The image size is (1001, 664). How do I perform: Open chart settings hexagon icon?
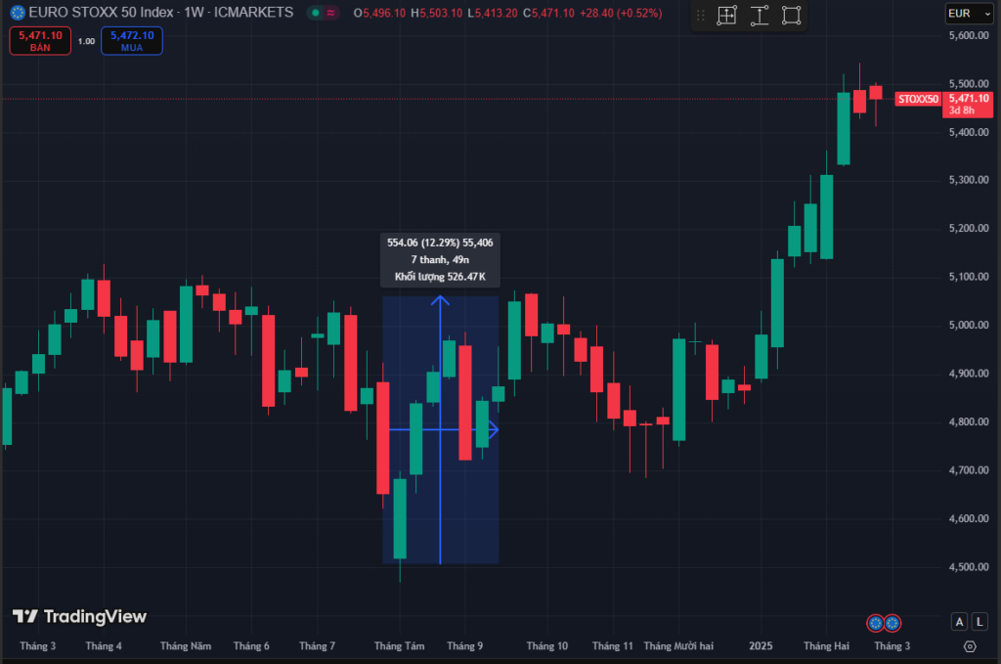(969, 646)
